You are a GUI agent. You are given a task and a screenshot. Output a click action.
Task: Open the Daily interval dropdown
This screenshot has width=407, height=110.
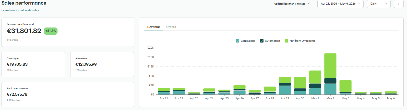point(379,4)
